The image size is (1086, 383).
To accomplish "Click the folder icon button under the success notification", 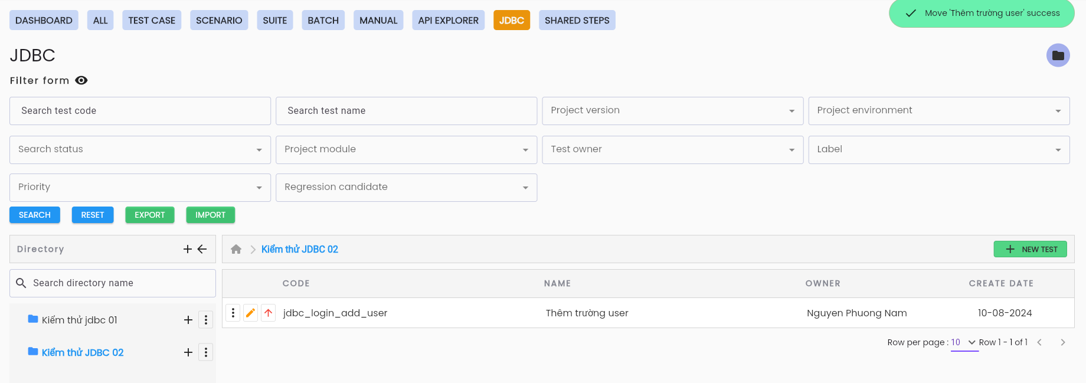I will 1058,55.
